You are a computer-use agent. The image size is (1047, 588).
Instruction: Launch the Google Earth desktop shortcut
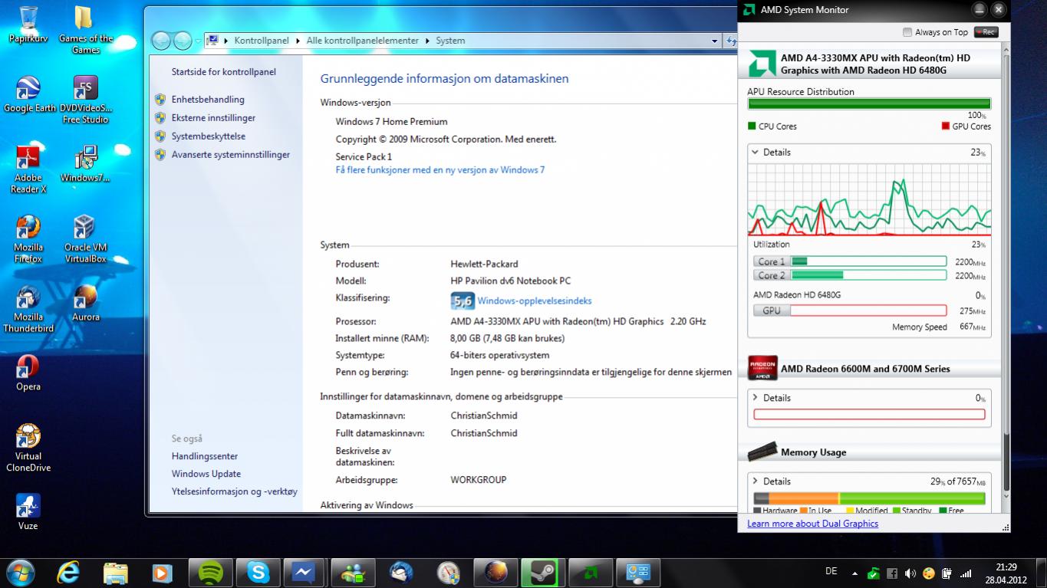[29, 95]
